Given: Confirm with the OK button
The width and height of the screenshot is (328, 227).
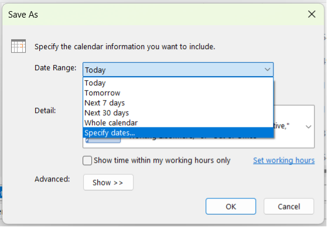Looking at the screenshot, I should click(x=231, y=207).
